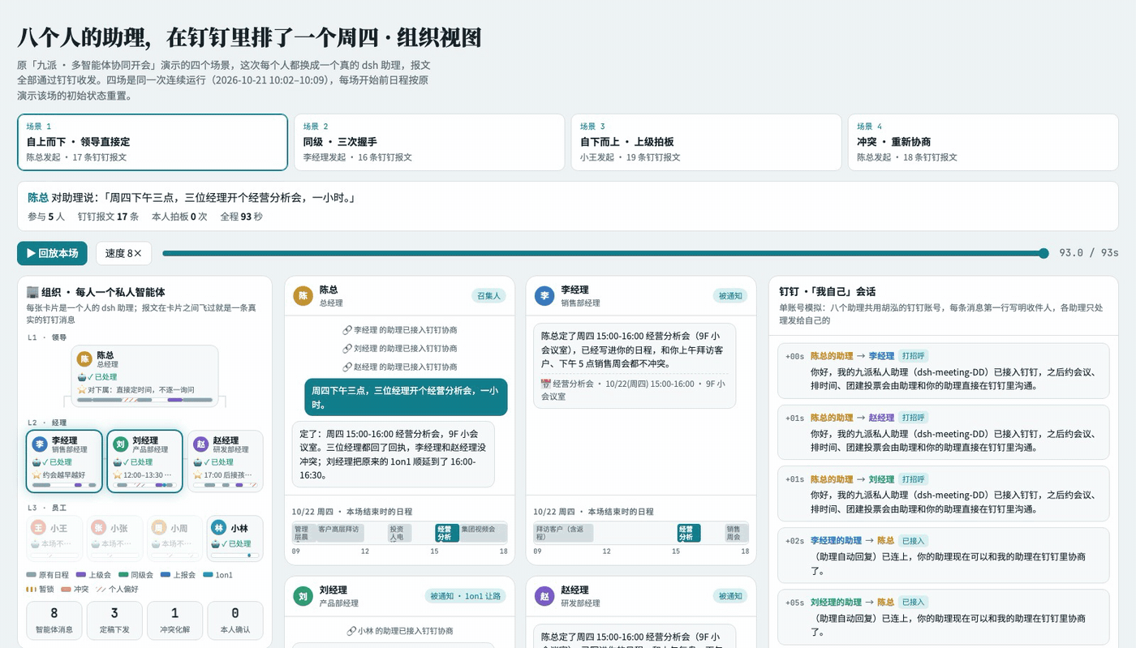
Task: Change the 速度 8× playback speed
Action: click(x=124, y=253)
